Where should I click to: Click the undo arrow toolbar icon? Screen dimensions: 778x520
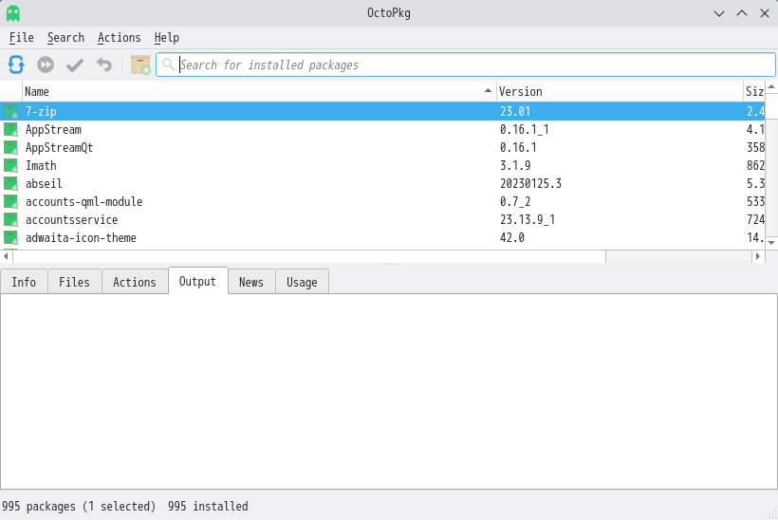tap(104, 65)
